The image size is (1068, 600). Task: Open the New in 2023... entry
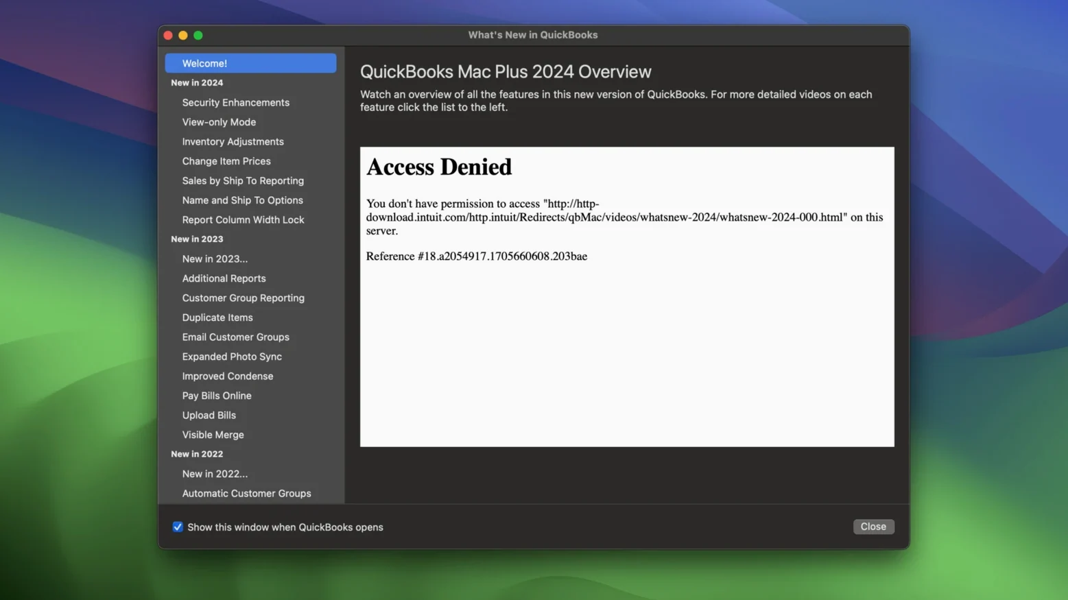(x=215, y=259)
